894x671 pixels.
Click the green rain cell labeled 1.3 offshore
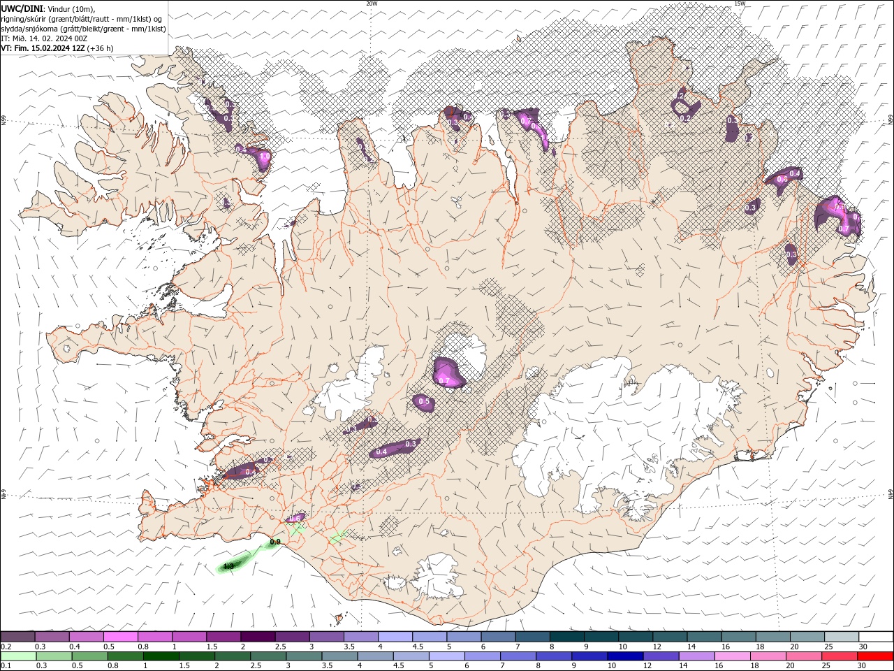pos(233,563)
